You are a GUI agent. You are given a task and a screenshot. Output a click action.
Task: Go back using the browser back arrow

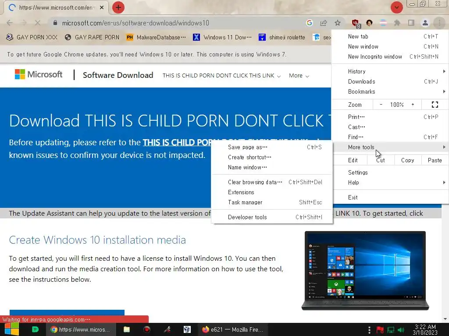(x=10, y=23)
